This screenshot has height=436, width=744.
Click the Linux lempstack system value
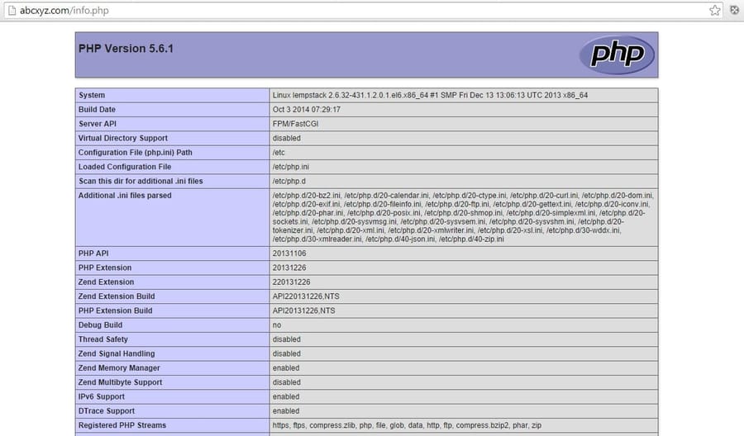430,95
